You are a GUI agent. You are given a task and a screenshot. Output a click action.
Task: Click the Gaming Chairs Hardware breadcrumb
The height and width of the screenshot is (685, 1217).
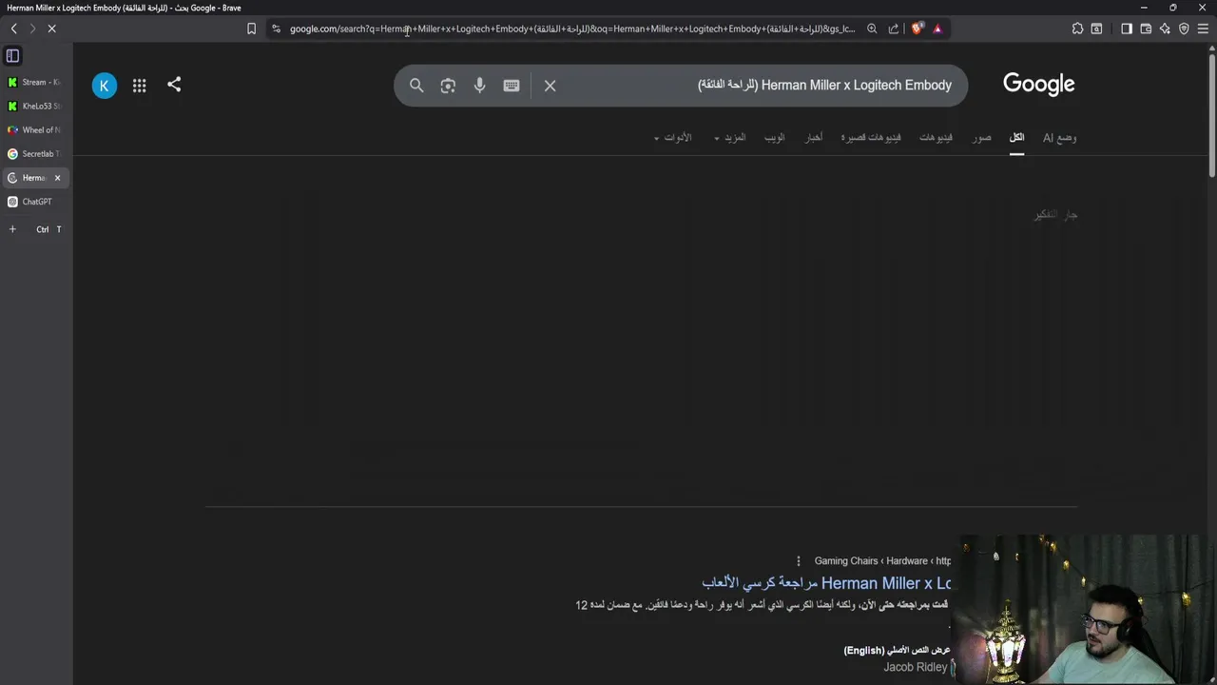pos(881,561)
